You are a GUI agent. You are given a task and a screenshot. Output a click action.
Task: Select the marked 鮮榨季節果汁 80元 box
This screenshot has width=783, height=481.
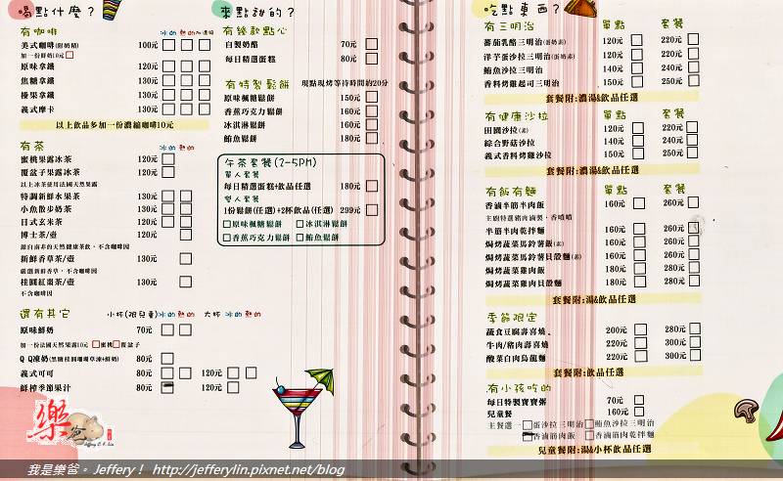(167, 387)
